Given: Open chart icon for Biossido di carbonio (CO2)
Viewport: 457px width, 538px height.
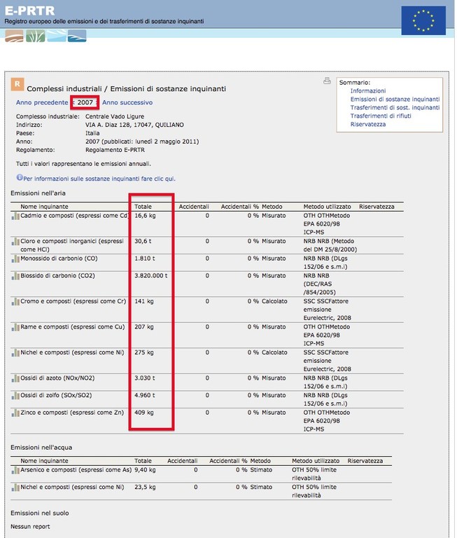Looking at the screenshot, I should click(x=15, y=276).
